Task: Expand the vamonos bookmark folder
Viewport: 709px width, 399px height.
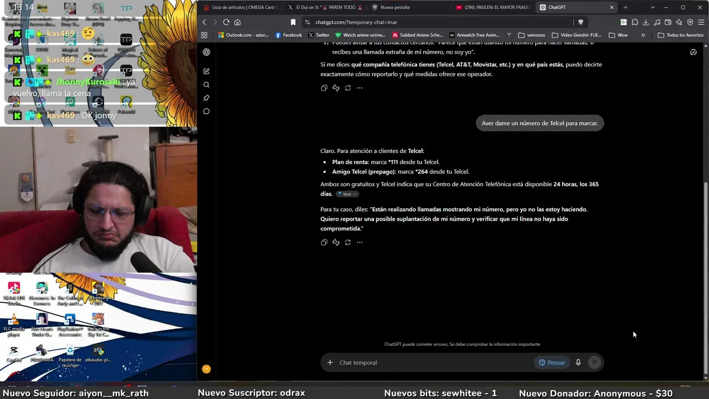Action: pyautogui.click(x=532, y=35)
